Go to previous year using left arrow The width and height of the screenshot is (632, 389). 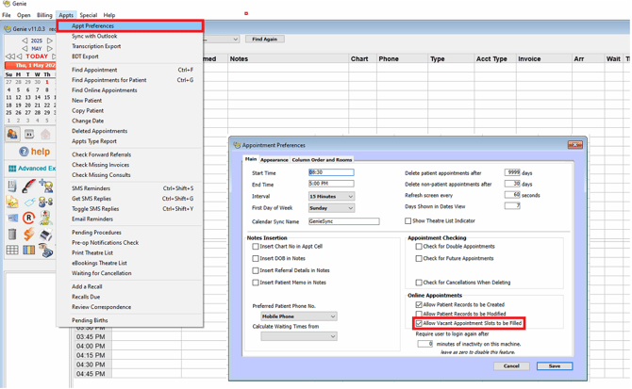(25, 41)
